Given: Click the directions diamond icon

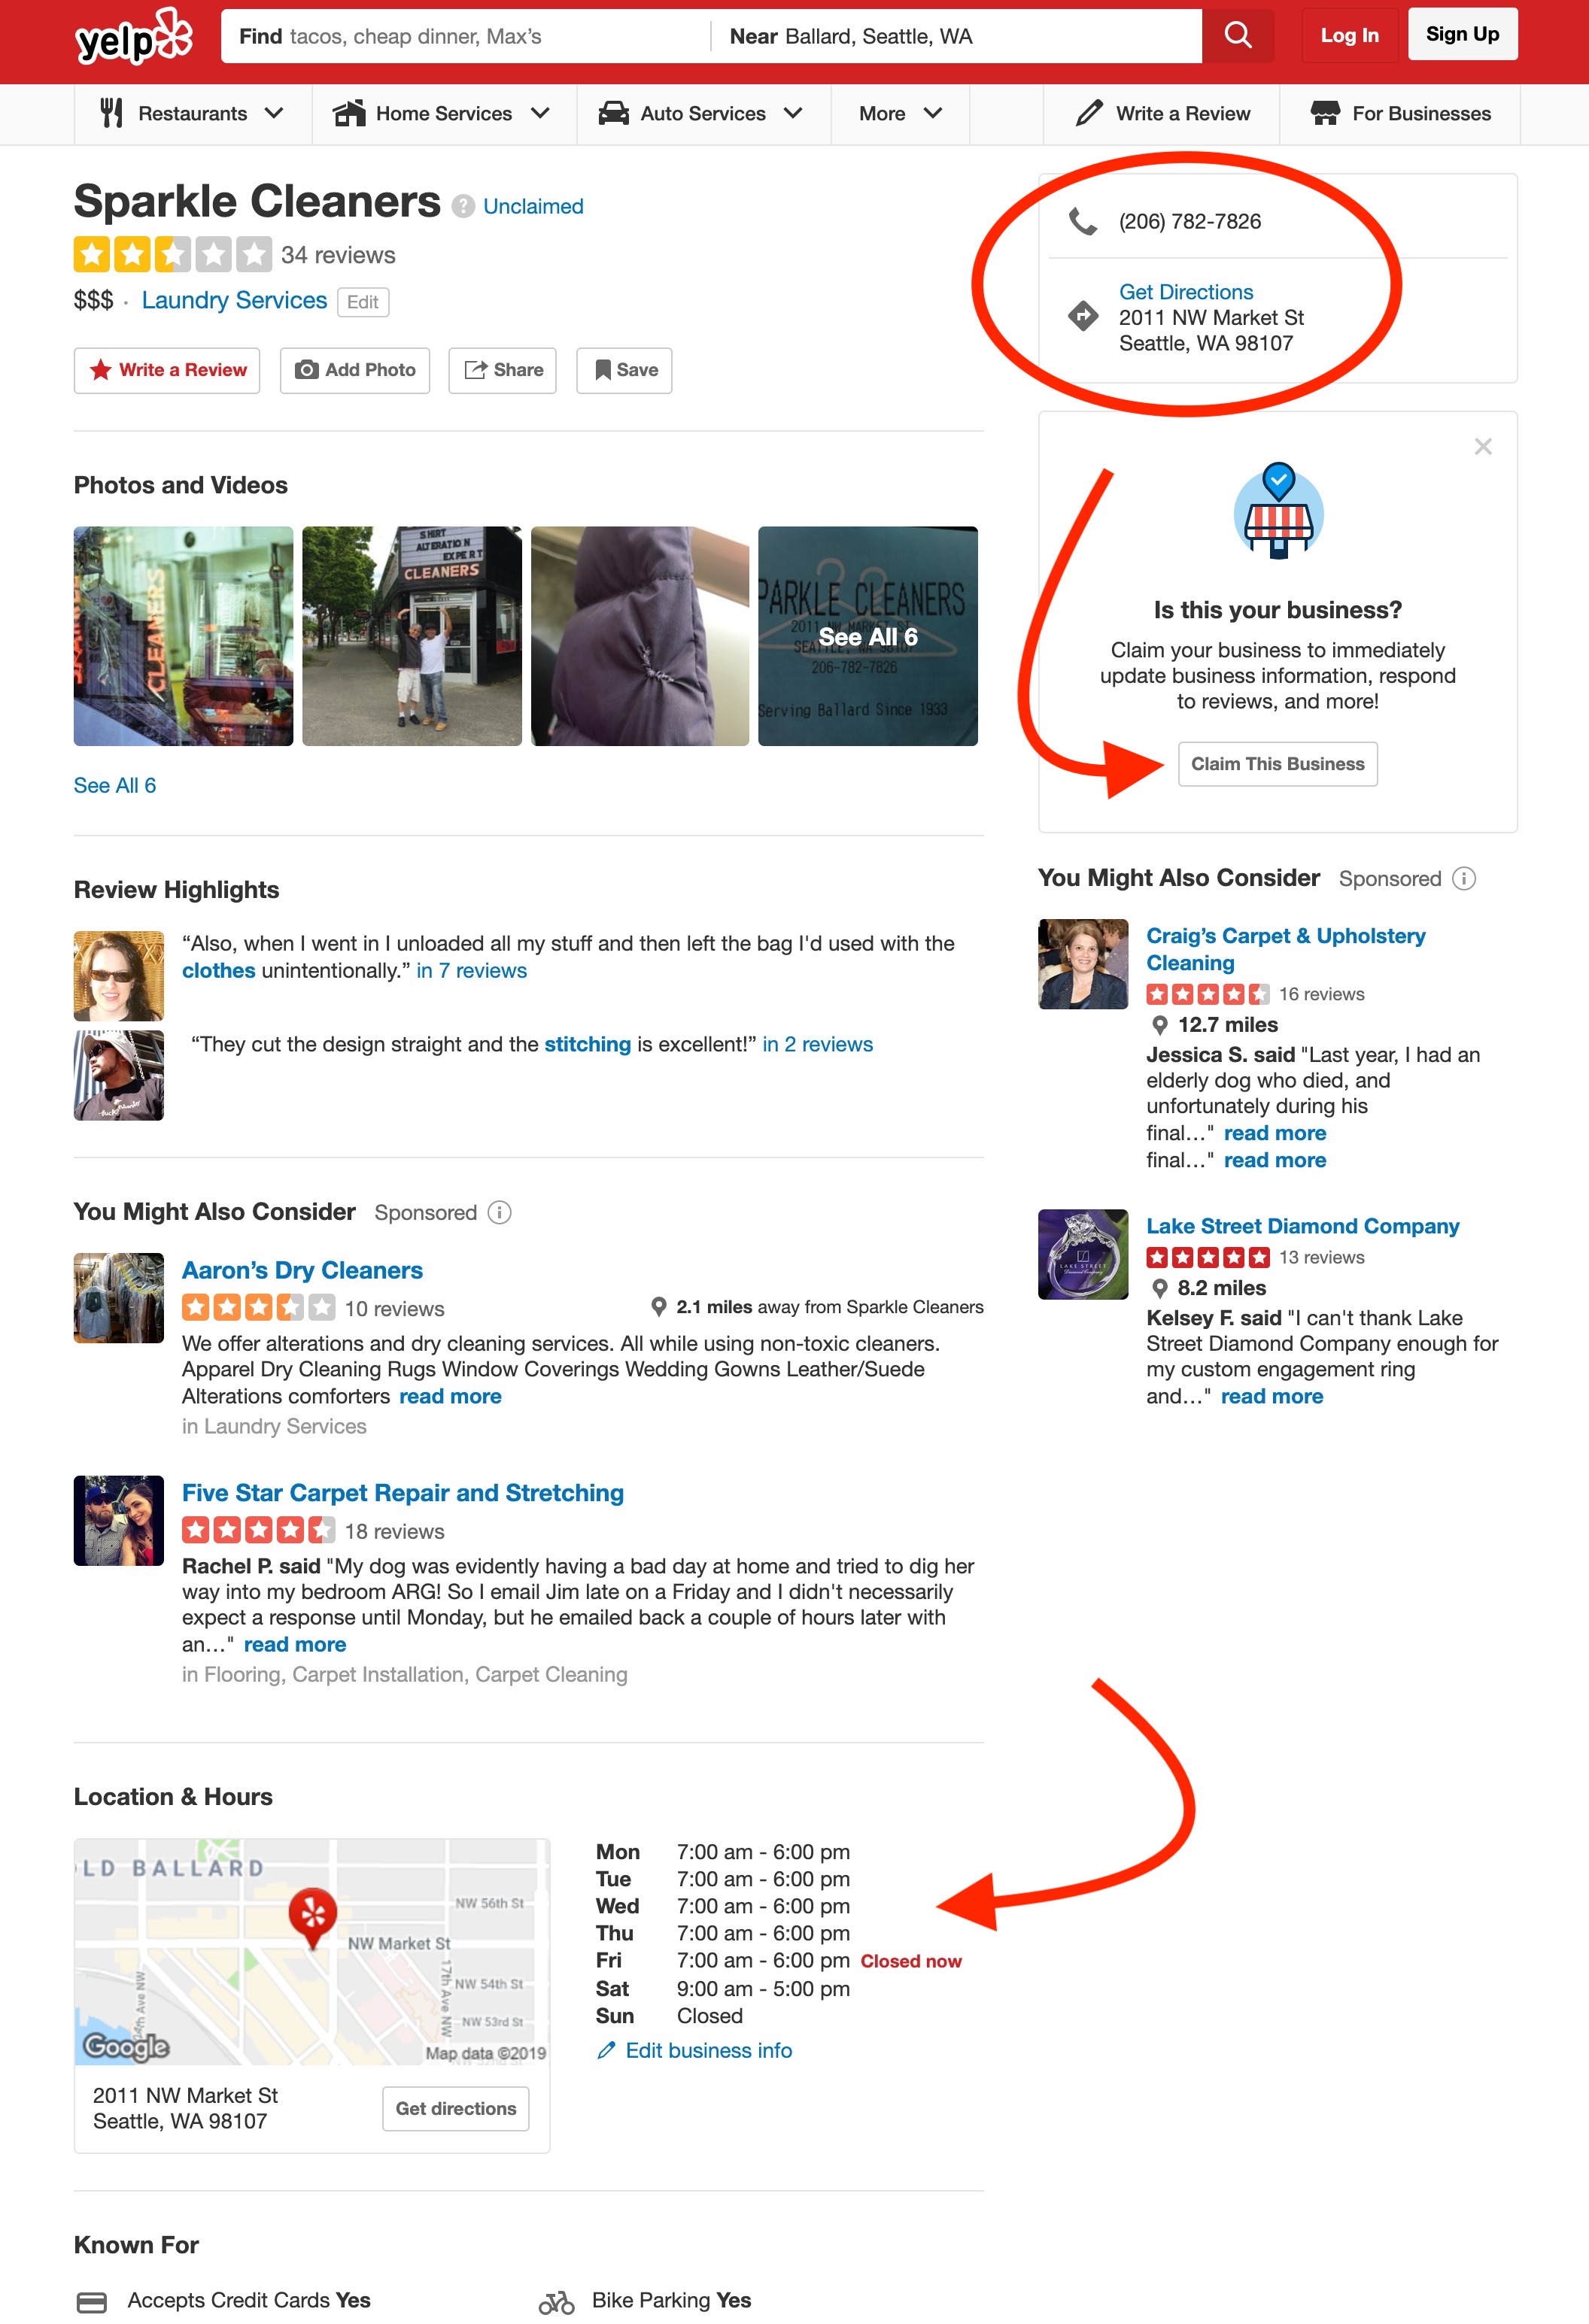Looking at the screenshot, I should (x=1083, y=316).
